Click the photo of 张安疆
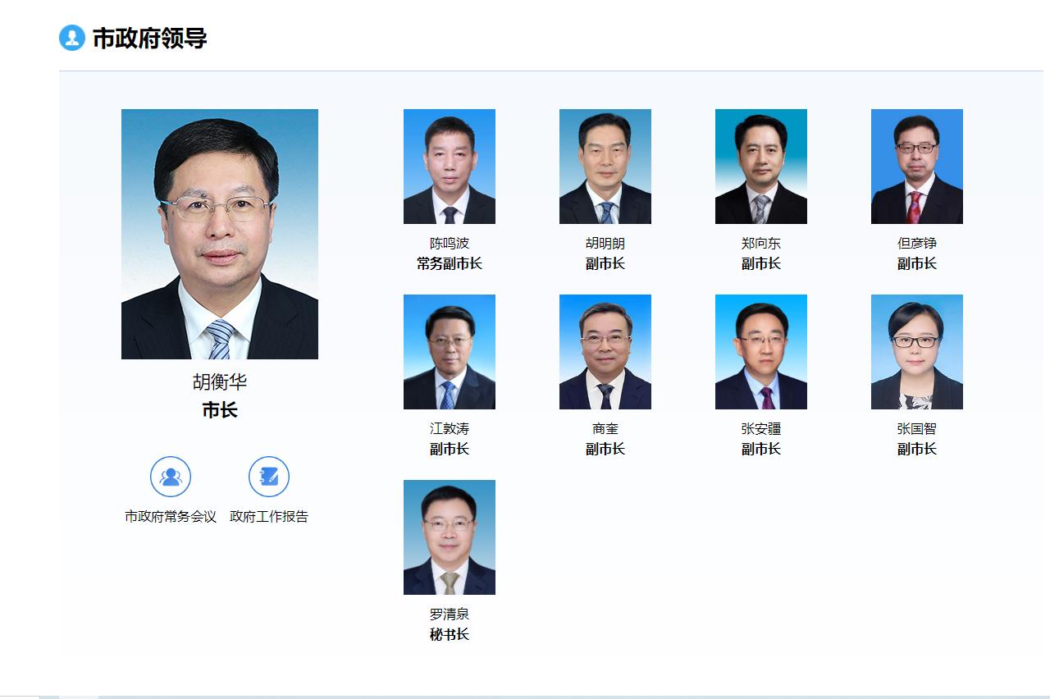Screen dimensions: 1050x699 761,352
